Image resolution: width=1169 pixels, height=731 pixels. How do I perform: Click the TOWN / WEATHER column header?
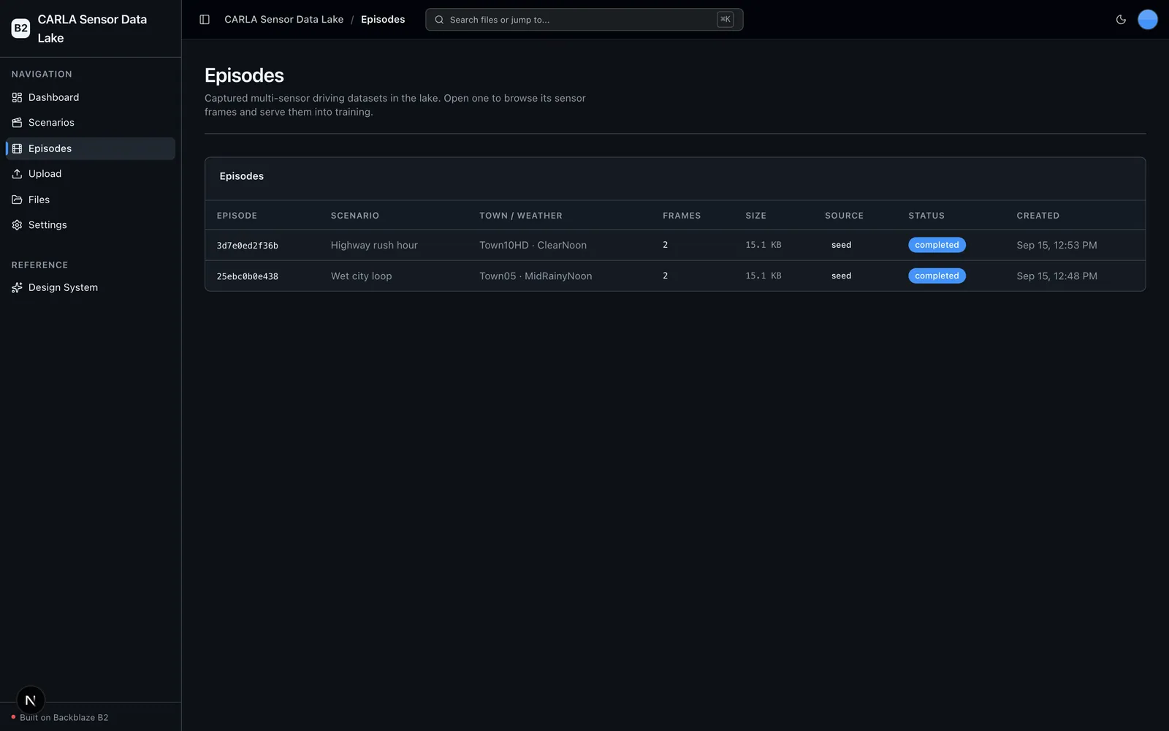pyautogui.click(x=521, y=216)
